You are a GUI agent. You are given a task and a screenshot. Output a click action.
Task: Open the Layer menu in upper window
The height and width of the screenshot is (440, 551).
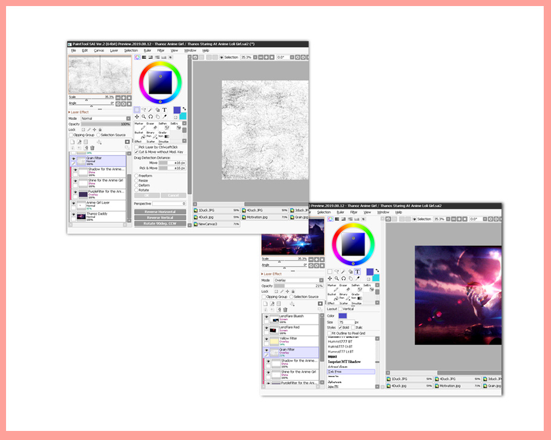click(114, 51)
